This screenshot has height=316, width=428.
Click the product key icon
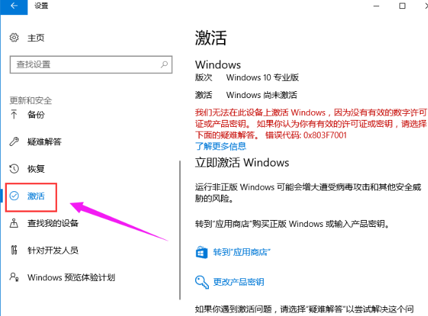202,282
